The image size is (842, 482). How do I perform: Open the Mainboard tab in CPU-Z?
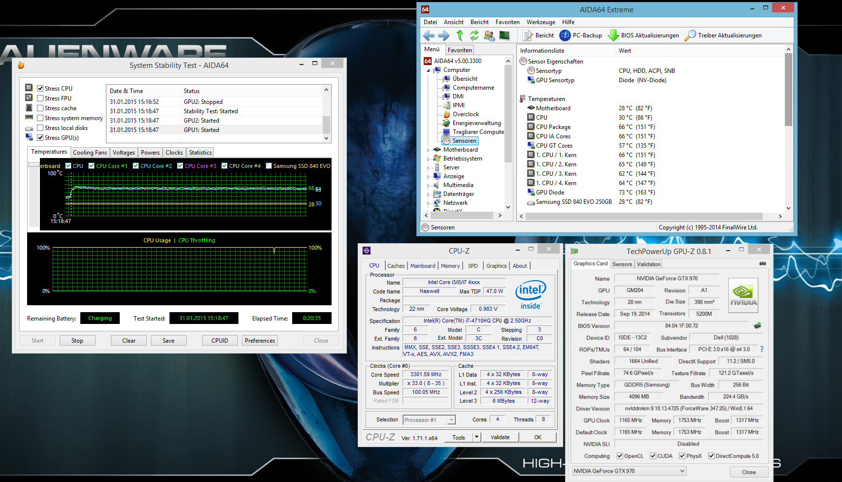(423, 266)
